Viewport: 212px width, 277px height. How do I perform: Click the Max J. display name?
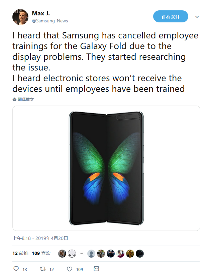41,13
